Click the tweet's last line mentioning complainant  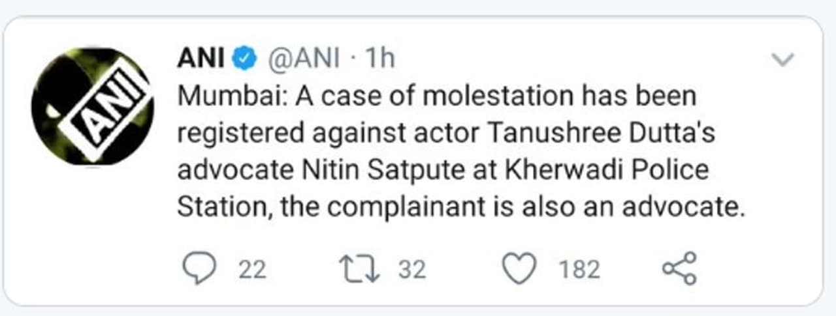460,207
